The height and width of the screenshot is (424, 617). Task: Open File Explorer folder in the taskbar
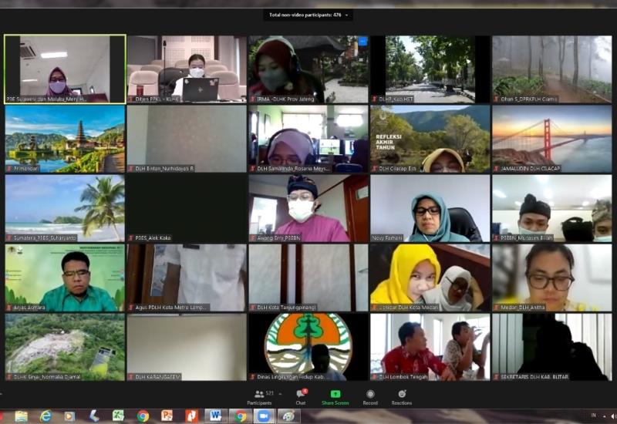[x=22, y=416]
